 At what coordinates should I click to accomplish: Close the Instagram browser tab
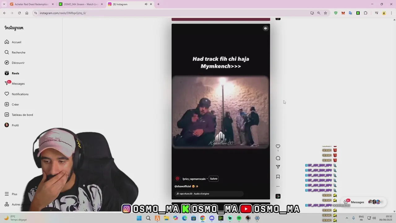click(x=151, y=4)
